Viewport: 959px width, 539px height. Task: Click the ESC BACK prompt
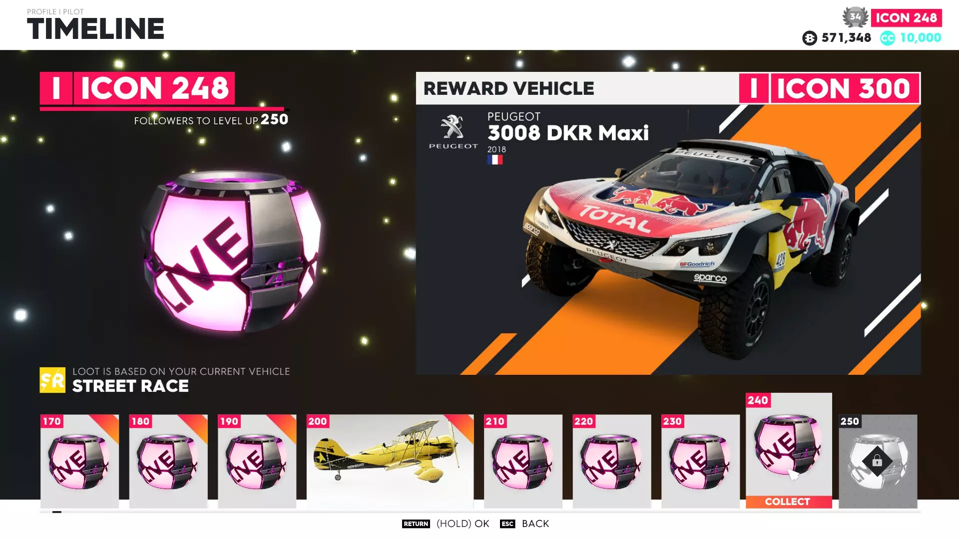point(524,524)
